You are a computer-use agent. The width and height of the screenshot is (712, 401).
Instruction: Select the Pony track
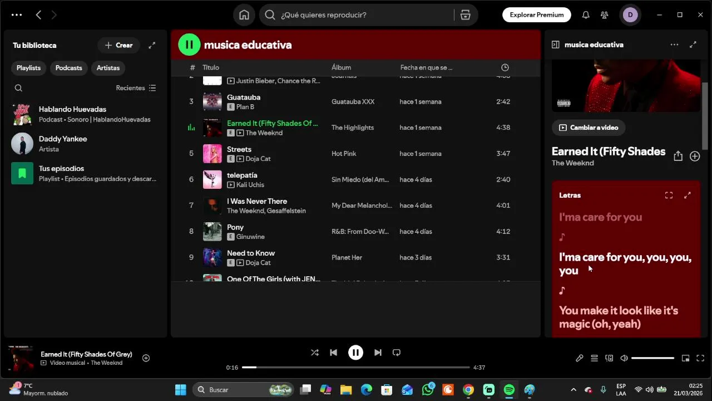coord(356,232)
